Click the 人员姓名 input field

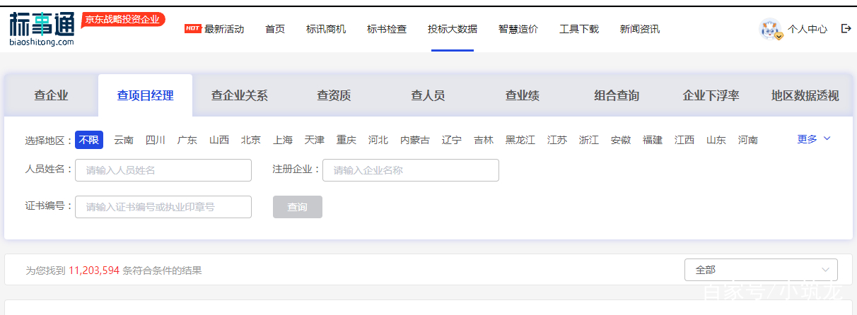163,170
